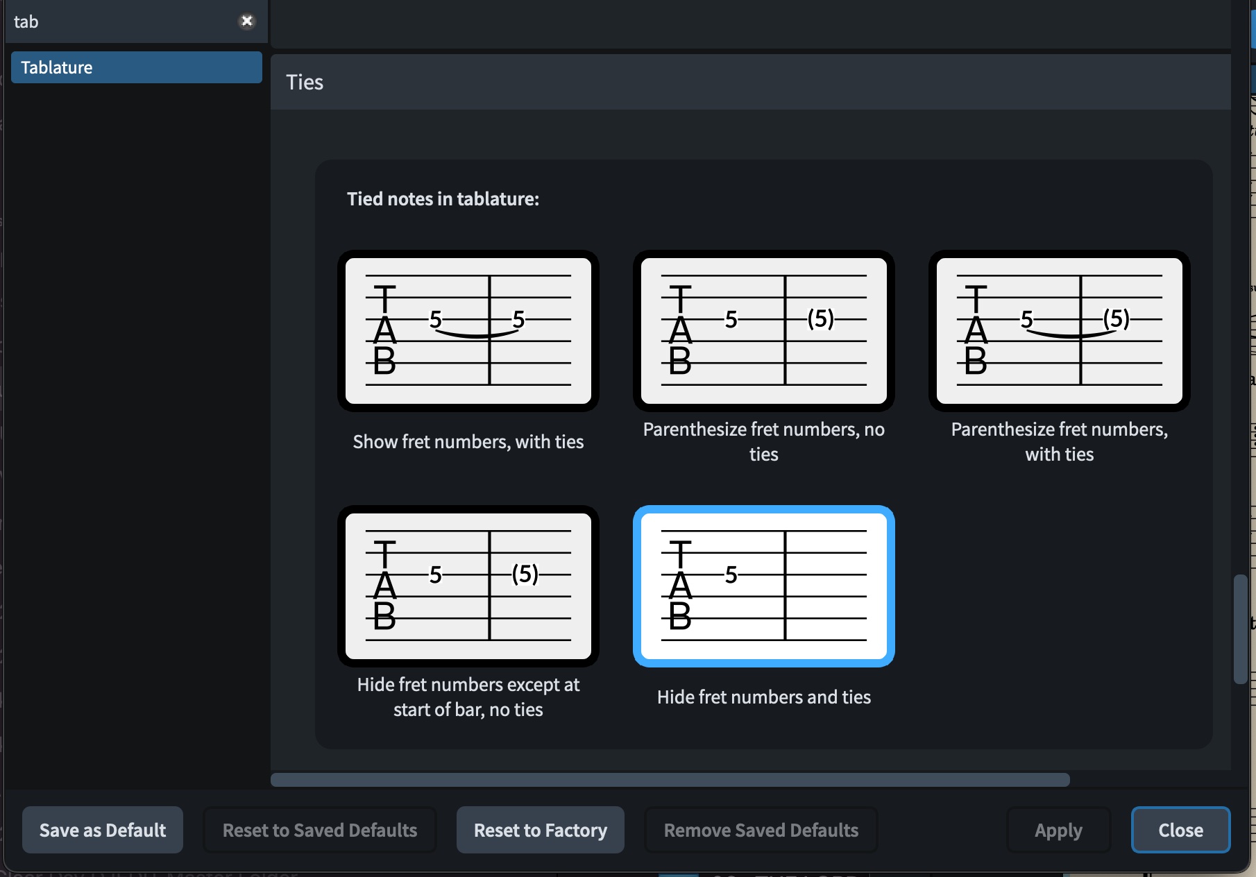1256x877 pixels.
Task: Open the Tablature category in sidebar
Action: point(136,67)
